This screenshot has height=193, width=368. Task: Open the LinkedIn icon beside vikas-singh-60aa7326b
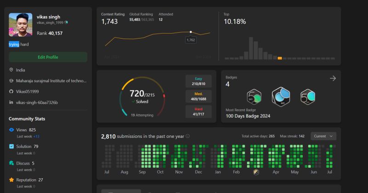coord(11,102)
